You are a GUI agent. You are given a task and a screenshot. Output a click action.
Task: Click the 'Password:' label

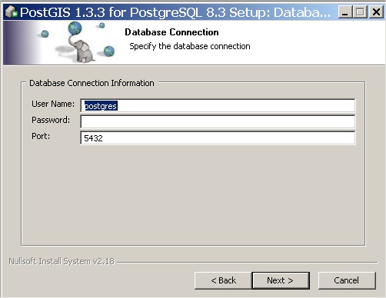(x=51, y=120)
